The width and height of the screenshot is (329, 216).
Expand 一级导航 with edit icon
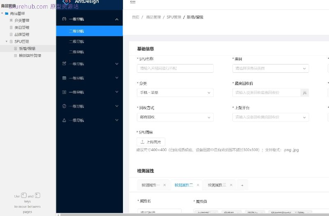(117, 64)
